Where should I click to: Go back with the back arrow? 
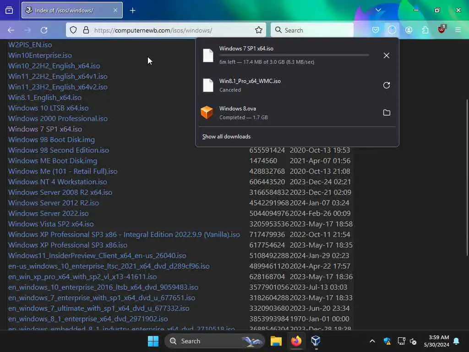coord(11,30)
